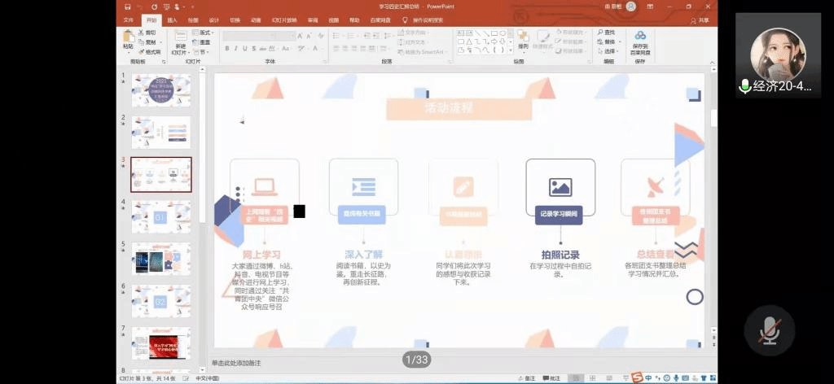The image size is (834, 384).
Task: Click the Share (共享) button
Action: [x=702, y=20]
